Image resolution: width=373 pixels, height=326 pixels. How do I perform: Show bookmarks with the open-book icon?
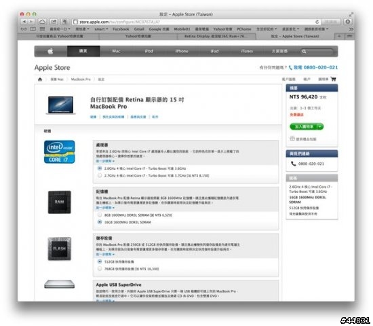click(x=33, y=29)
